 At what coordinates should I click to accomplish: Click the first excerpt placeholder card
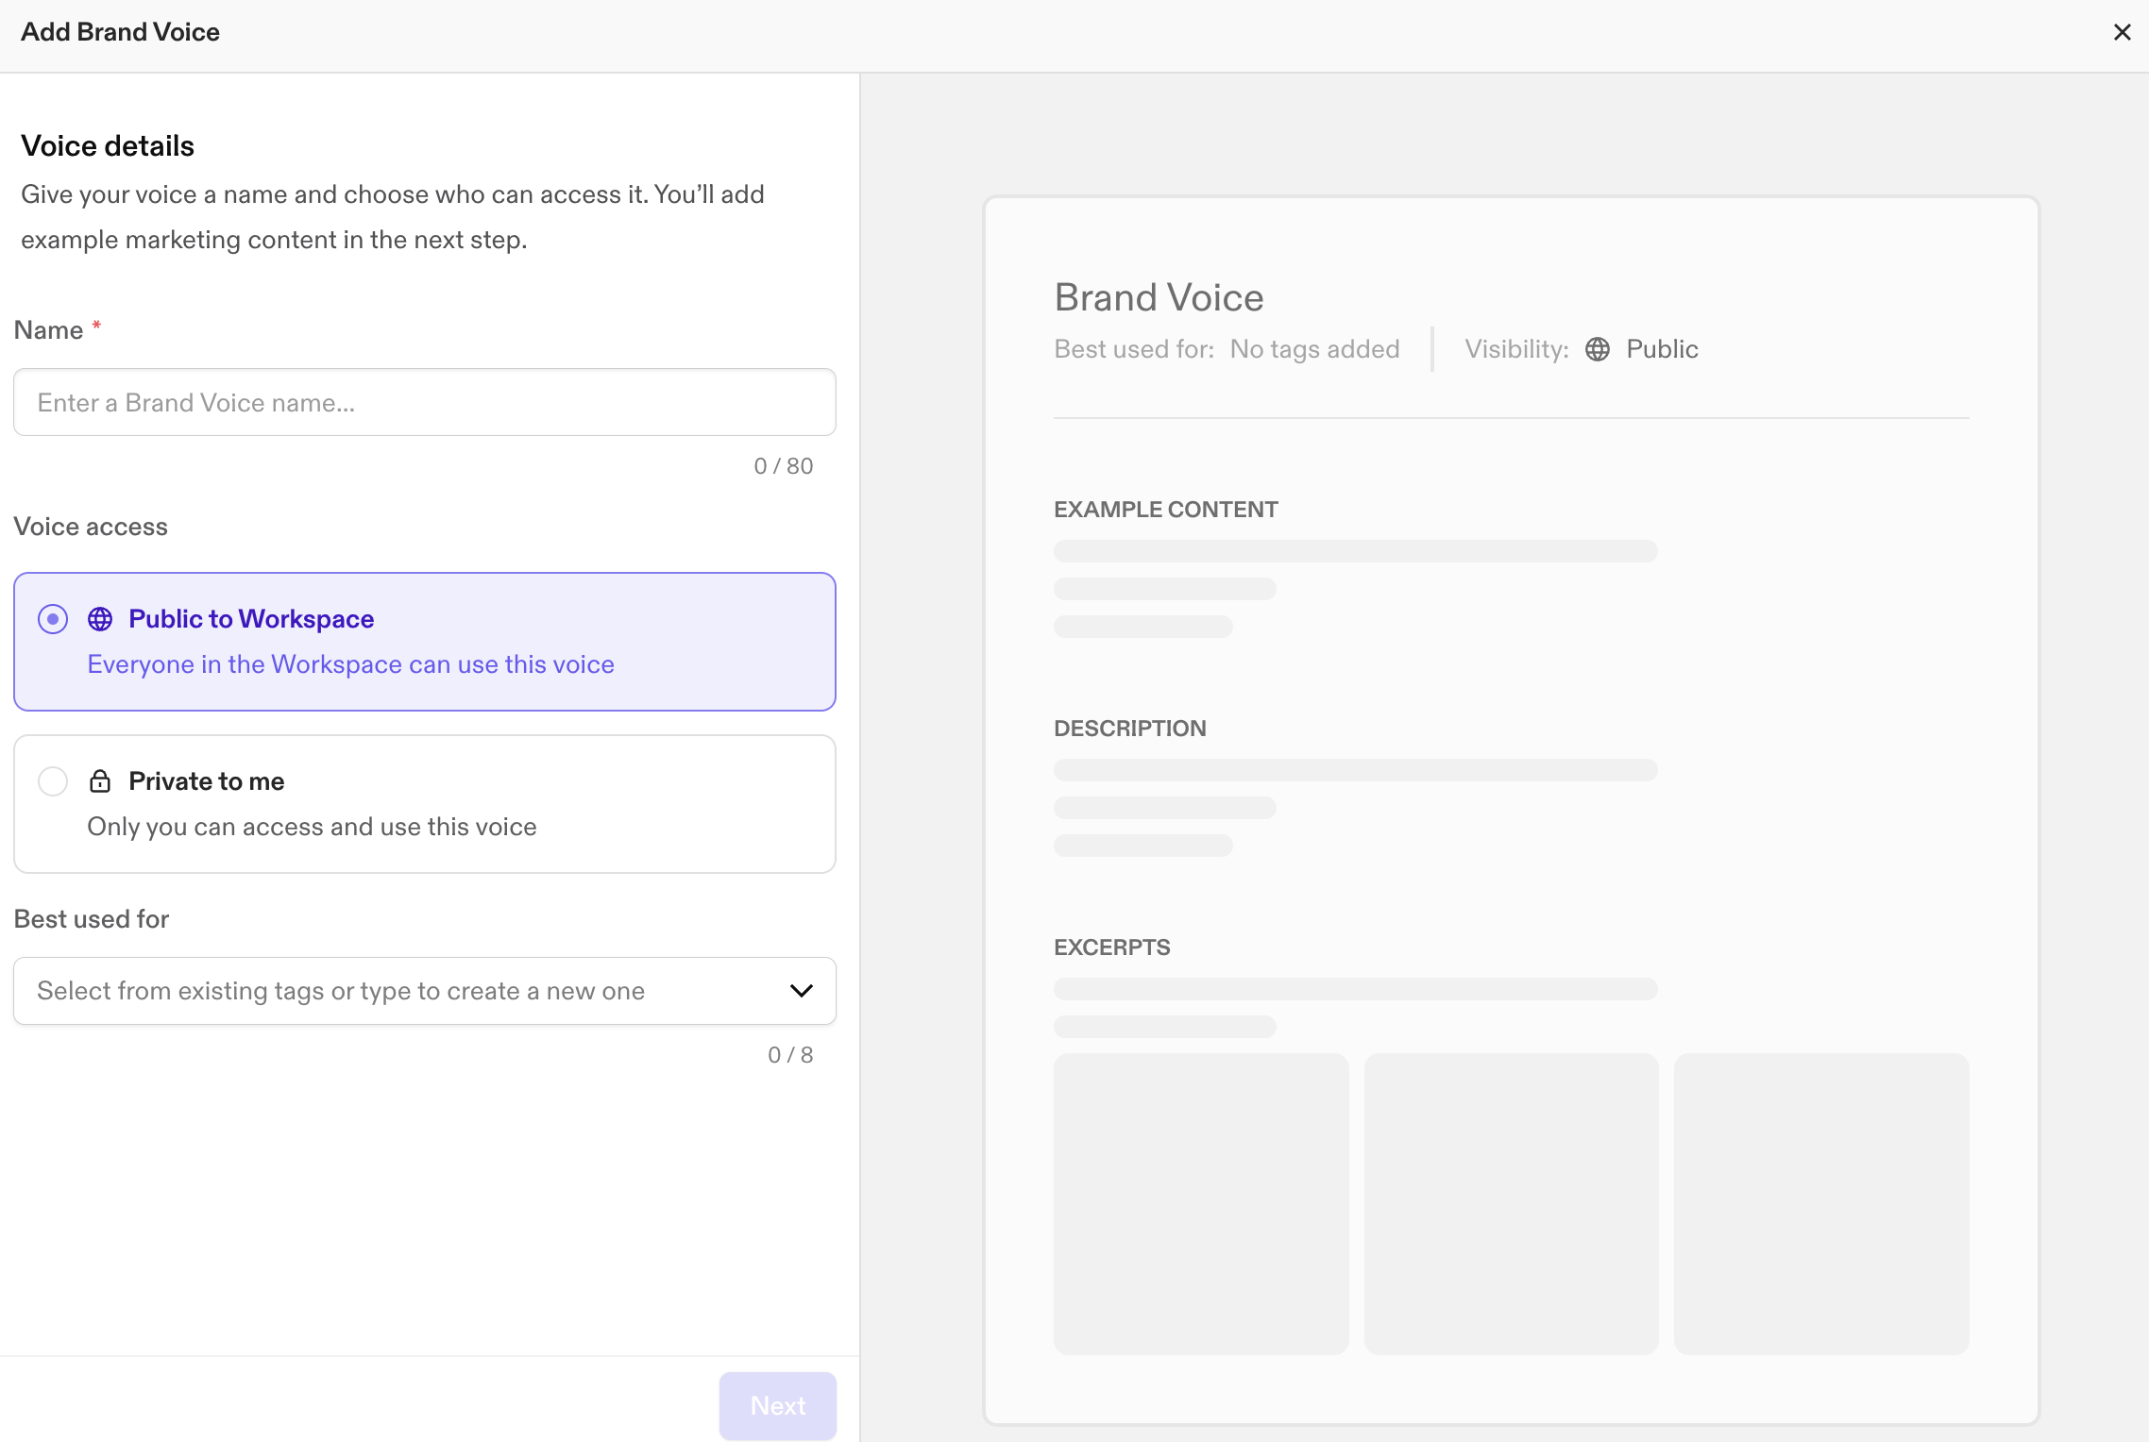click(x=1201, y=1204)
